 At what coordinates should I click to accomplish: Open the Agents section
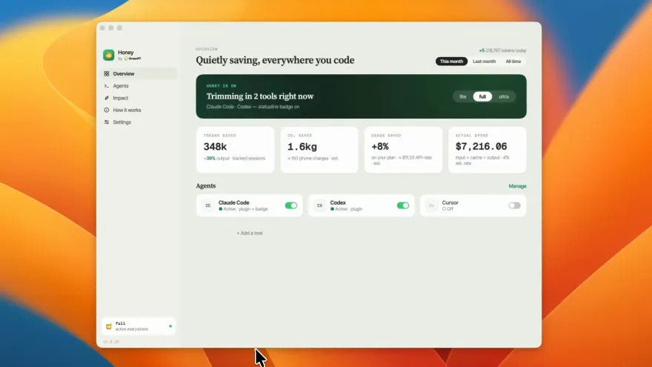coord(139,86)
